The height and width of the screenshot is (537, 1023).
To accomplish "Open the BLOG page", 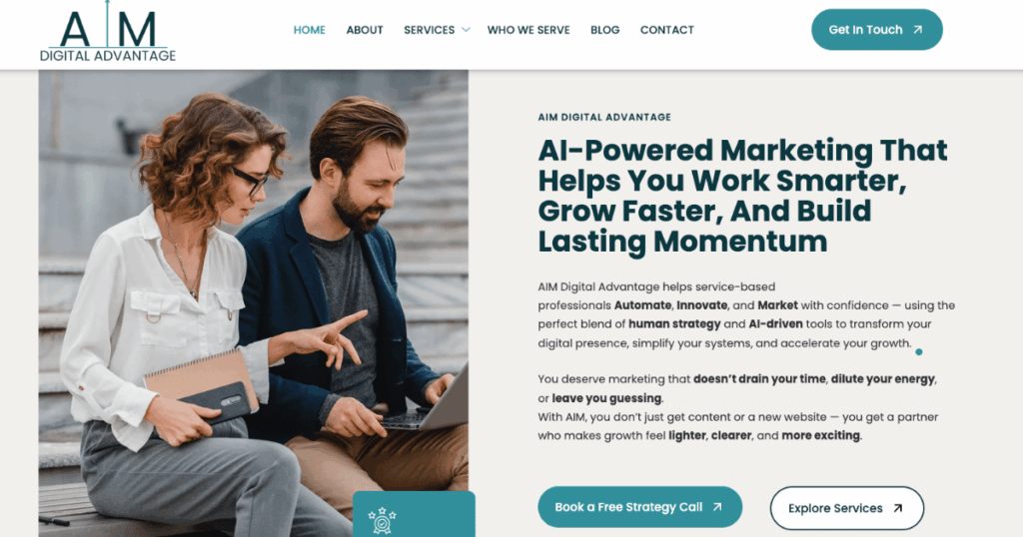I will [604, 30].
